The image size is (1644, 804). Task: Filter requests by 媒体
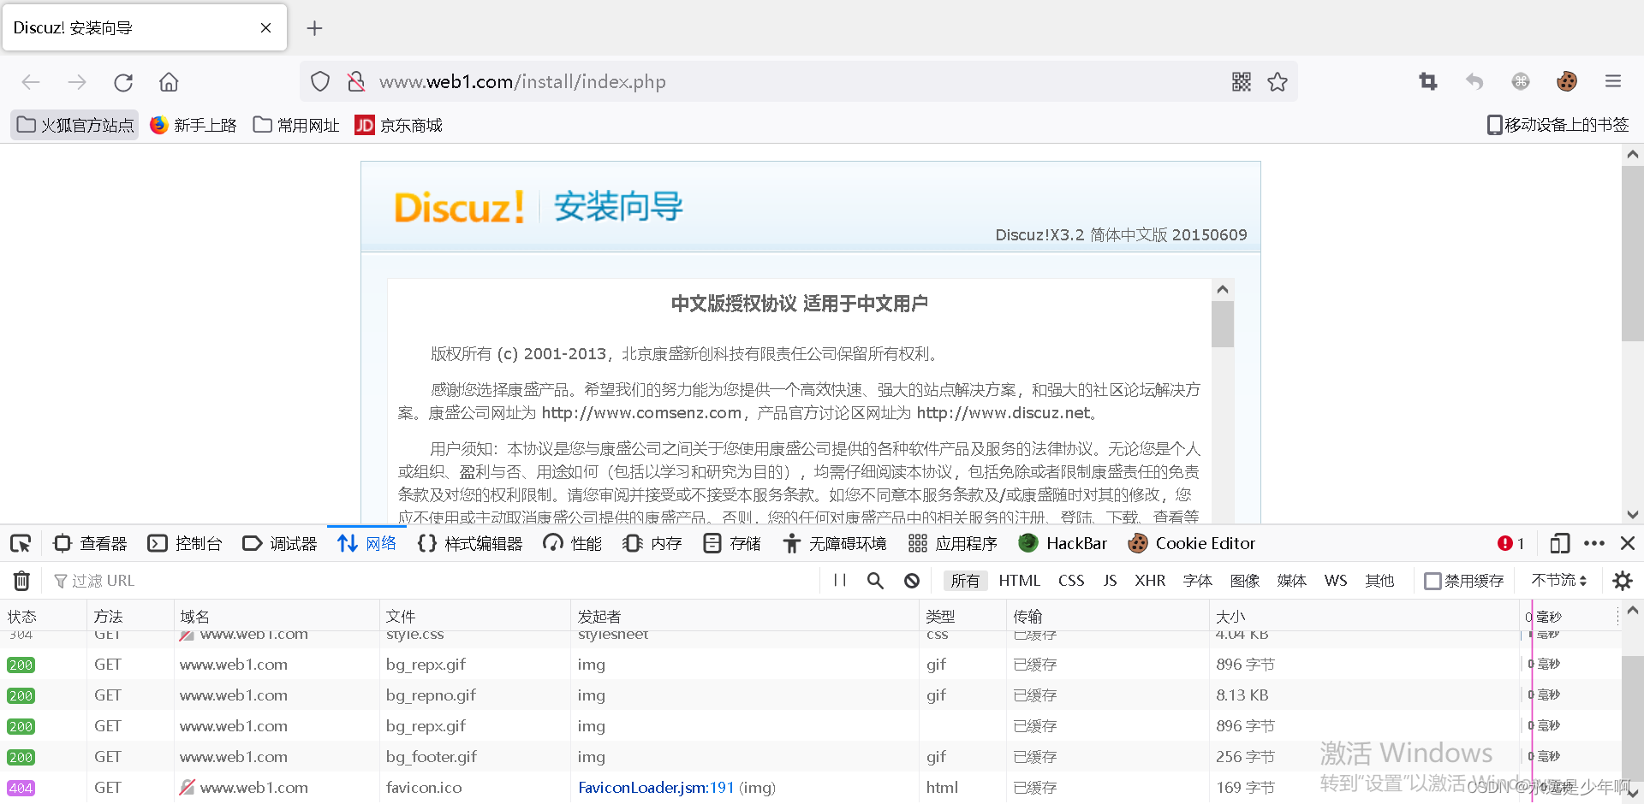tap(1291, 581)
